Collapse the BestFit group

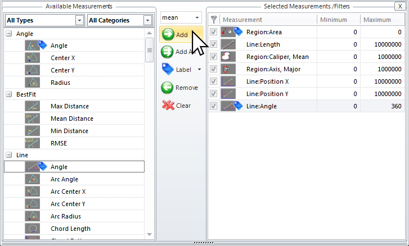click(9, 94)
